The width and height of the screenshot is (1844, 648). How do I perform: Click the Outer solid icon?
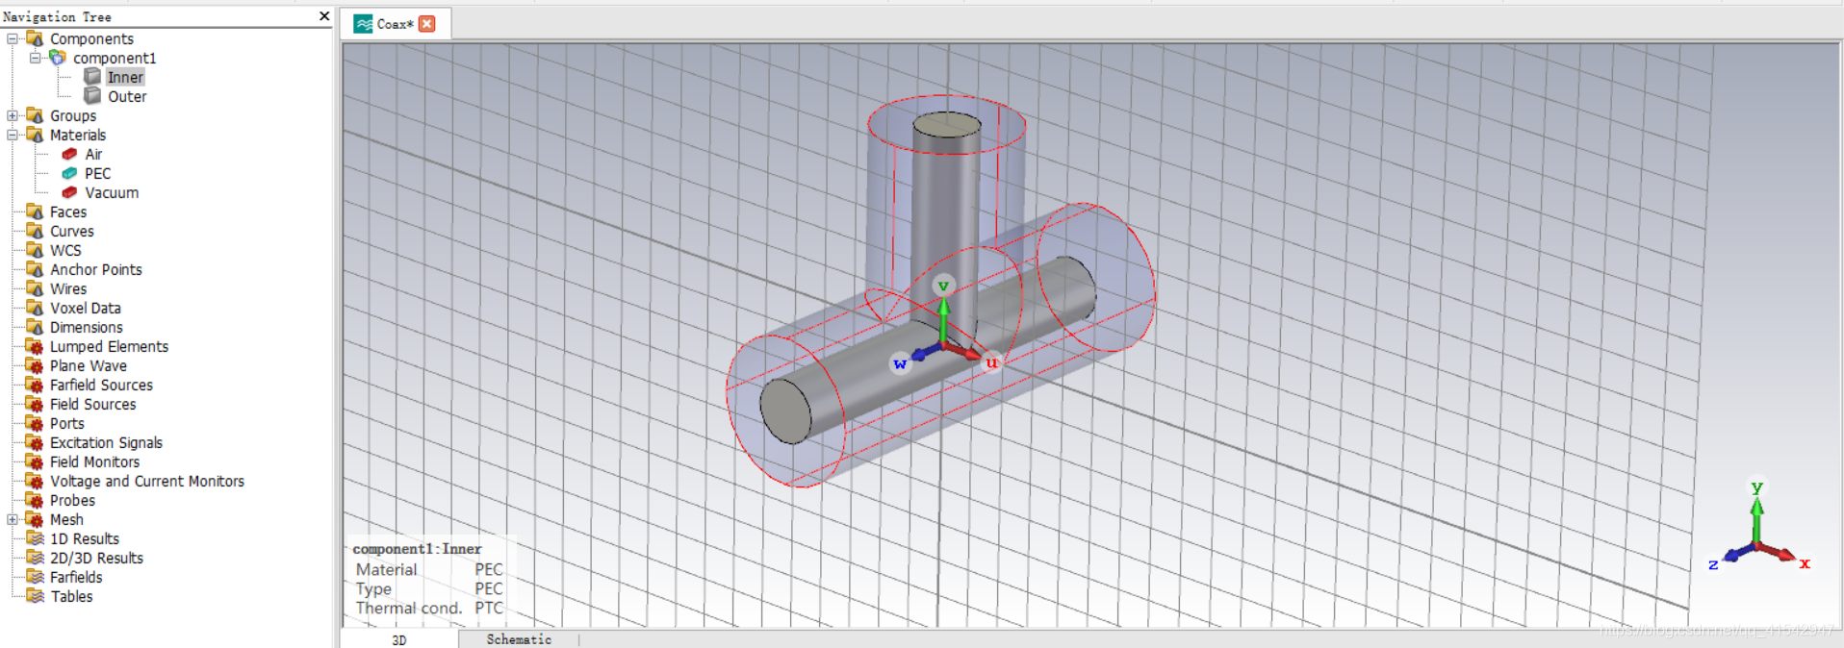click(x=92, y=96)
